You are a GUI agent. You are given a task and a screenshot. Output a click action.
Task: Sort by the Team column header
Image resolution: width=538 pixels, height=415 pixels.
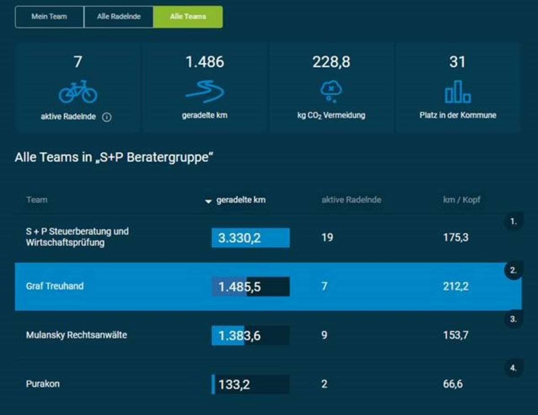click(x=37, y=200)
